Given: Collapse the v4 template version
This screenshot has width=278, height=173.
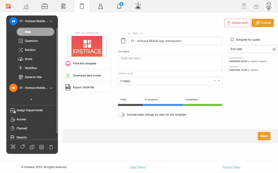Looking at the screenshot, I should pos(51,21).
